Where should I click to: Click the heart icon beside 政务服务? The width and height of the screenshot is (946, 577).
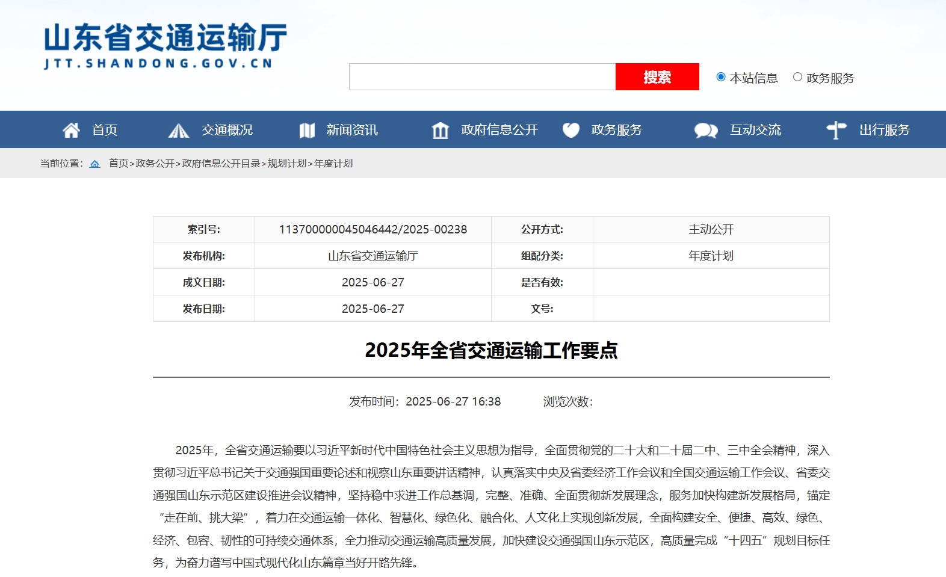pos(570,130)
